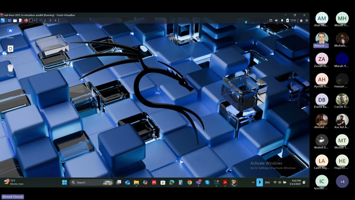
Task: Select participant Haya El-... HE avatar
Action: [x=342, y=161]
